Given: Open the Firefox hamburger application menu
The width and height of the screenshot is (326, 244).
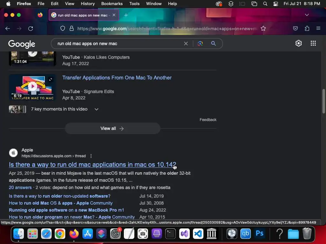Looking at the screenshot, I should 318,28.
